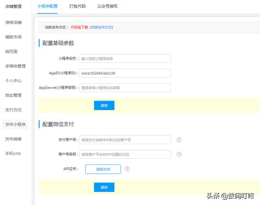Click 选择文件 button for API证书
The height and width of the screenshot is (205, 260).
click(103, 169)
